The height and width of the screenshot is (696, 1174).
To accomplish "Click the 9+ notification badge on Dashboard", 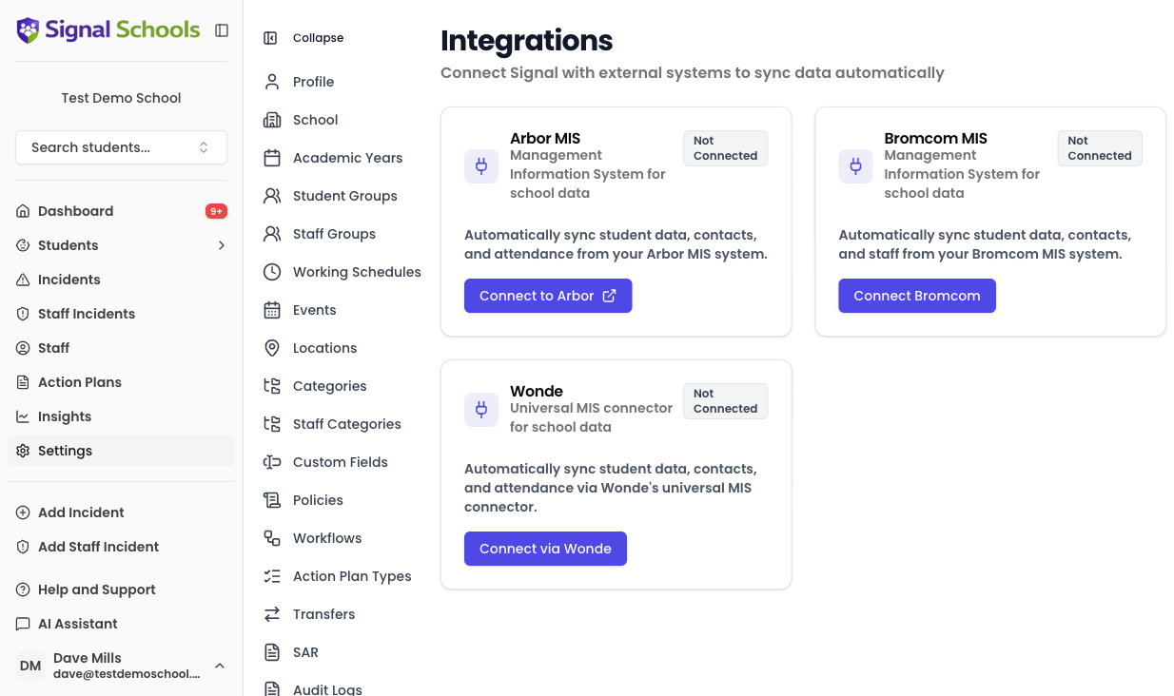I will click(x=216, y=211).
